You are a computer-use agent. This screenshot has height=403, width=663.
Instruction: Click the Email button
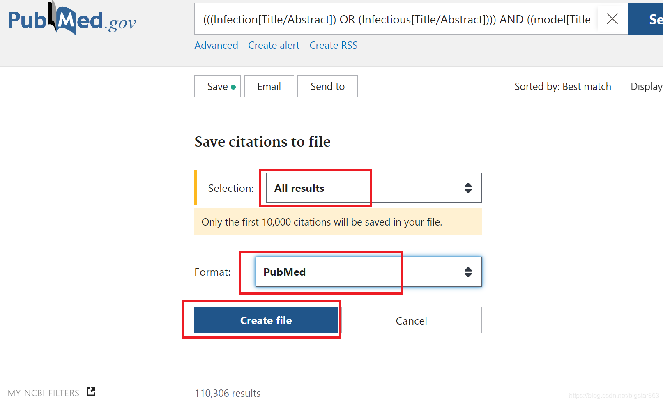pyautogui.click(x=269, y=86)
